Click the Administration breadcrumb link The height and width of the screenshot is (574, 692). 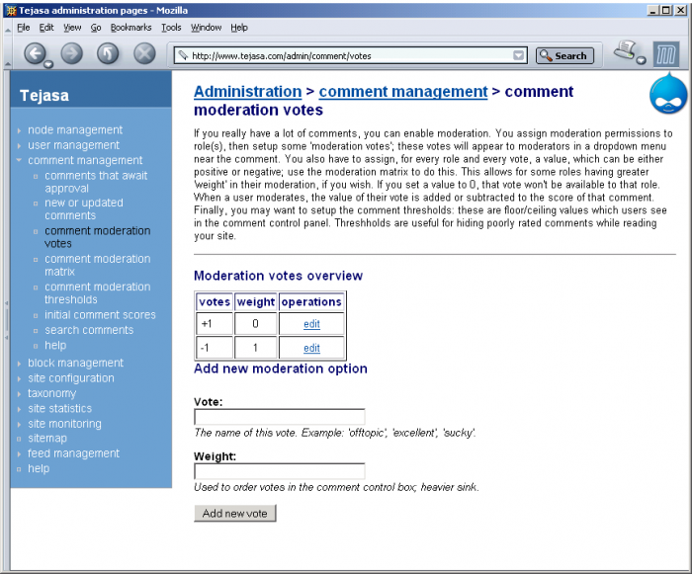pos(247,91)
